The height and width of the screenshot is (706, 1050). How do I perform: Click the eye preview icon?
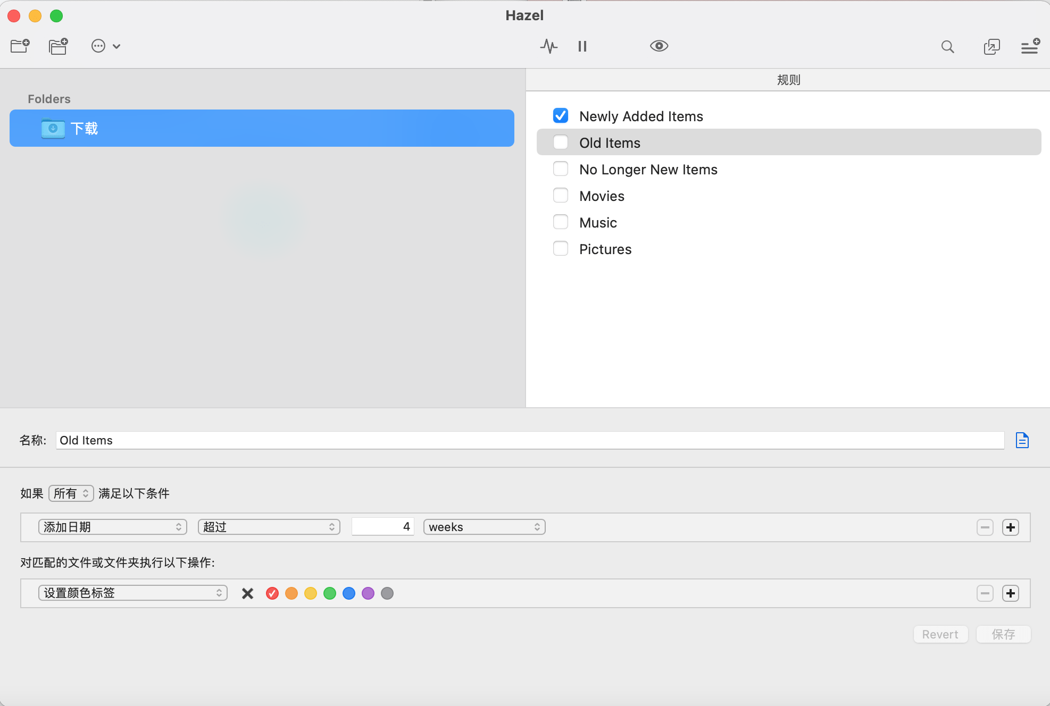659,46
